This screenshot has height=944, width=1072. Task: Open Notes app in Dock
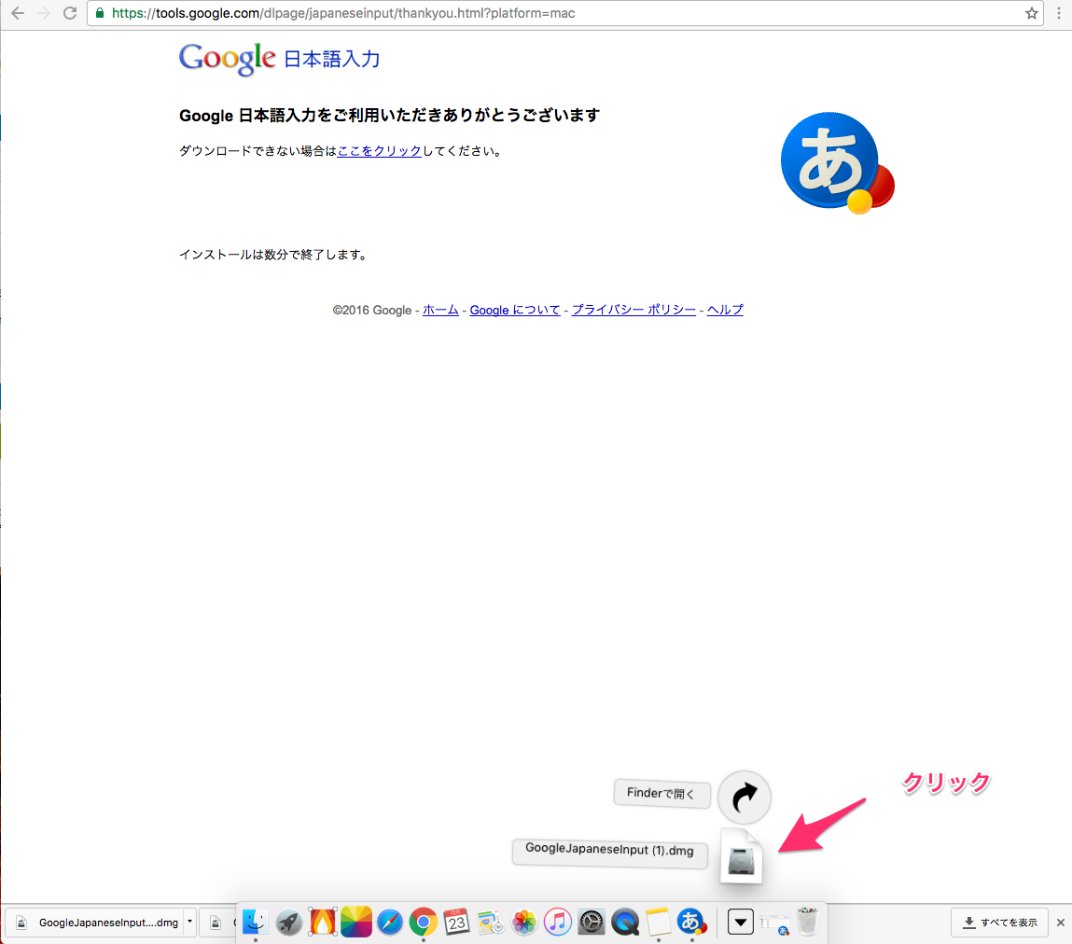coord(659,923)
